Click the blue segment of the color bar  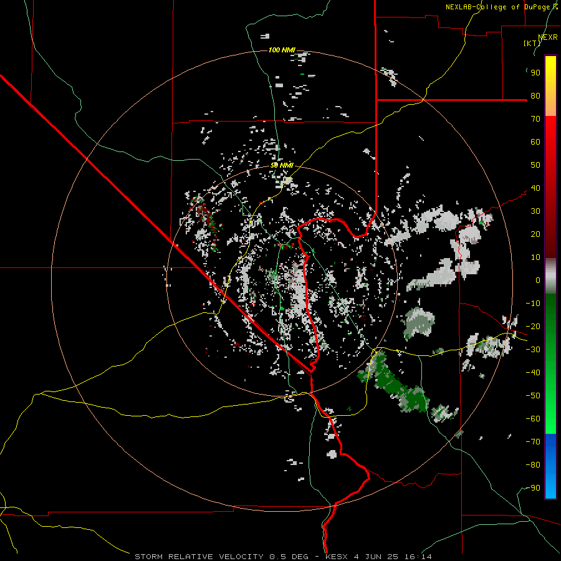[550, 466]
